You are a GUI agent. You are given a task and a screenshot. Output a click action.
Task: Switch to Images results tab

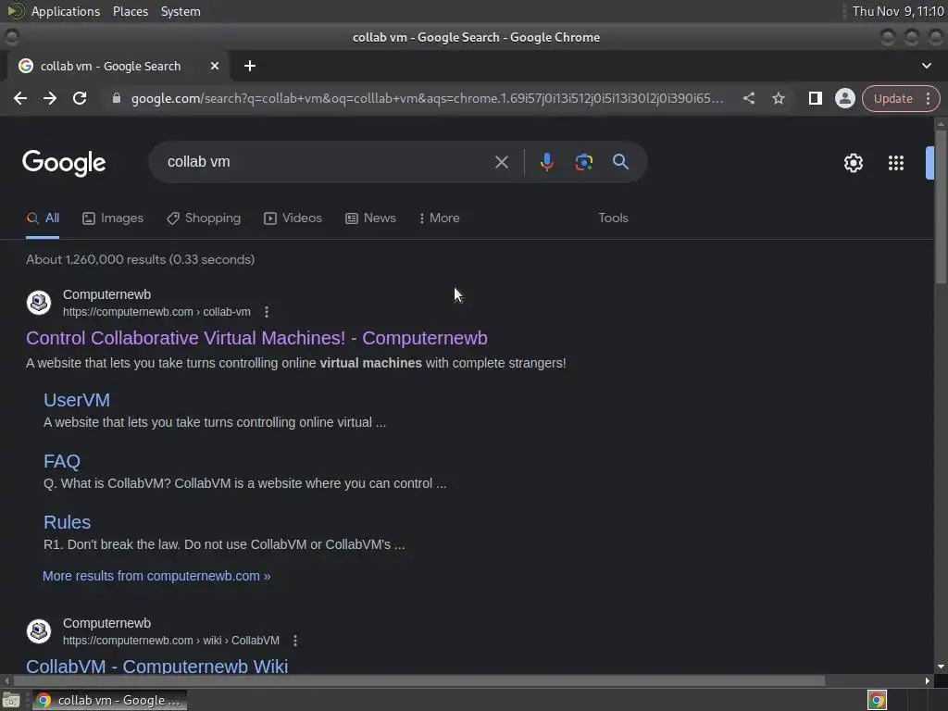[x=113, y=218]
